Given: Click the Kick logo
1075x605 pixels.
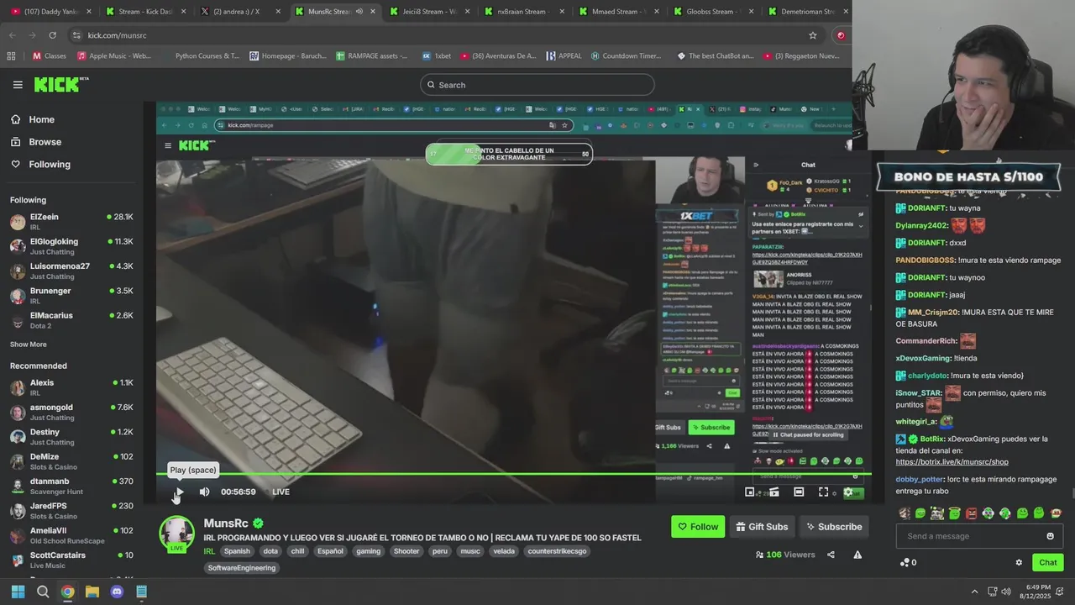Looking at the screenshot, I should (60, 84).
